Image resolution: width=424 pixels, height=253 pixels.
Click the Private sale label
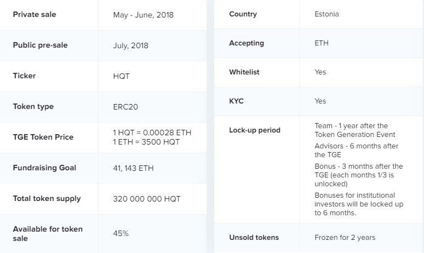point(36,15)
